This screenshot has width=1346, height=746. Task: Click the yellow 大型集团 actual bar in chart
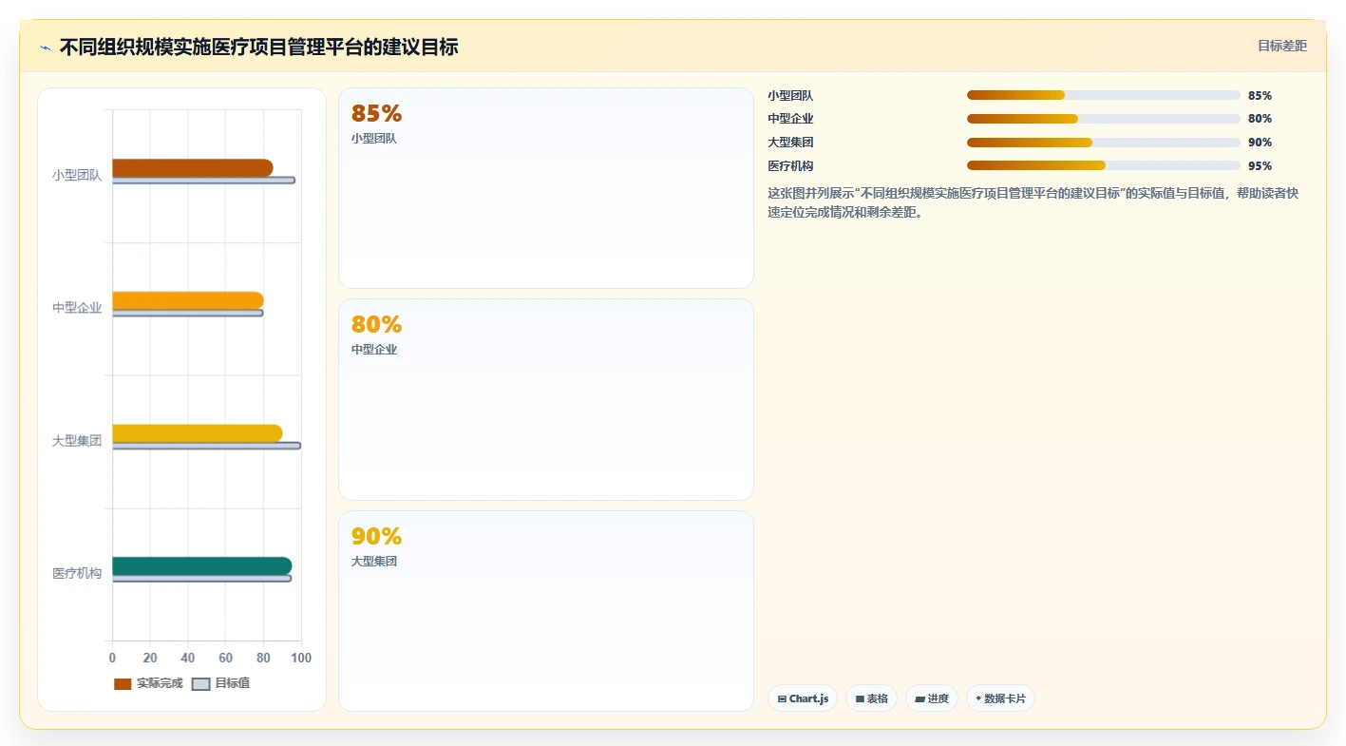198,433
